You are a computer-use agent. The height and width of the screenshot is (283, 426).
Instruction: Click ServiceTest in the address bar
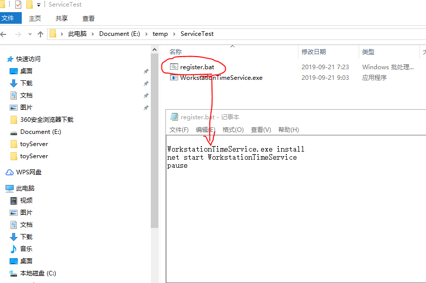click(x=197, y=34)
